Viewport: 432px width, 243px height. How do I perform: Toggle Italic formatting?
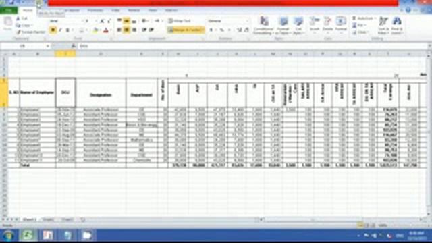(x=60, y=30)
